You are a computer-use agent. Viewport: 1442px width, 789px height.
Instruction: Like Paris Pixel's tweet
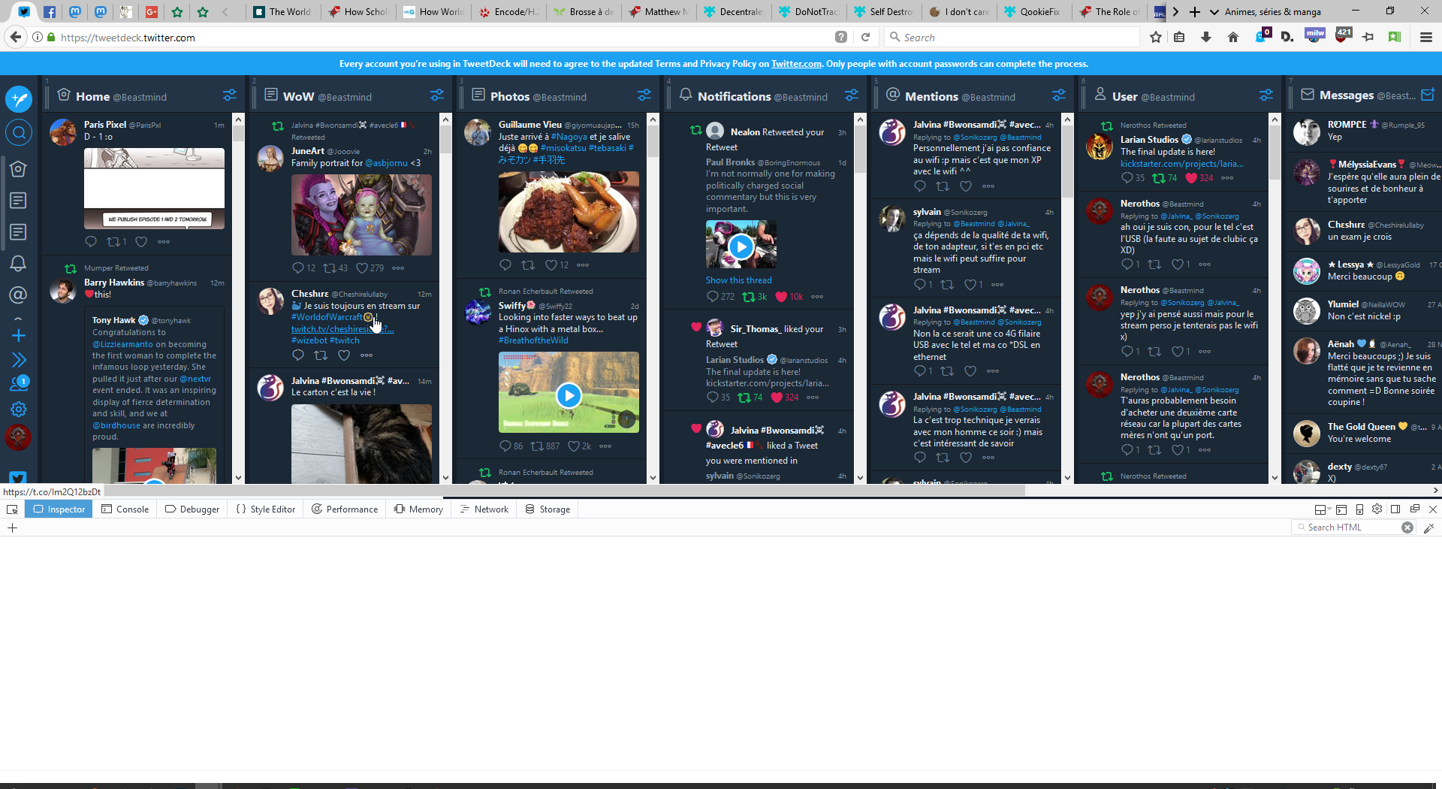(x=141, y=241)
